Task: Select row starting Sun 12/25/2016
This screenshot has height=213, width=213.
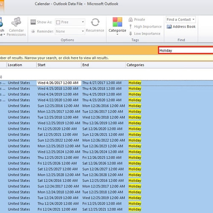Action: (x=106, y=106)
